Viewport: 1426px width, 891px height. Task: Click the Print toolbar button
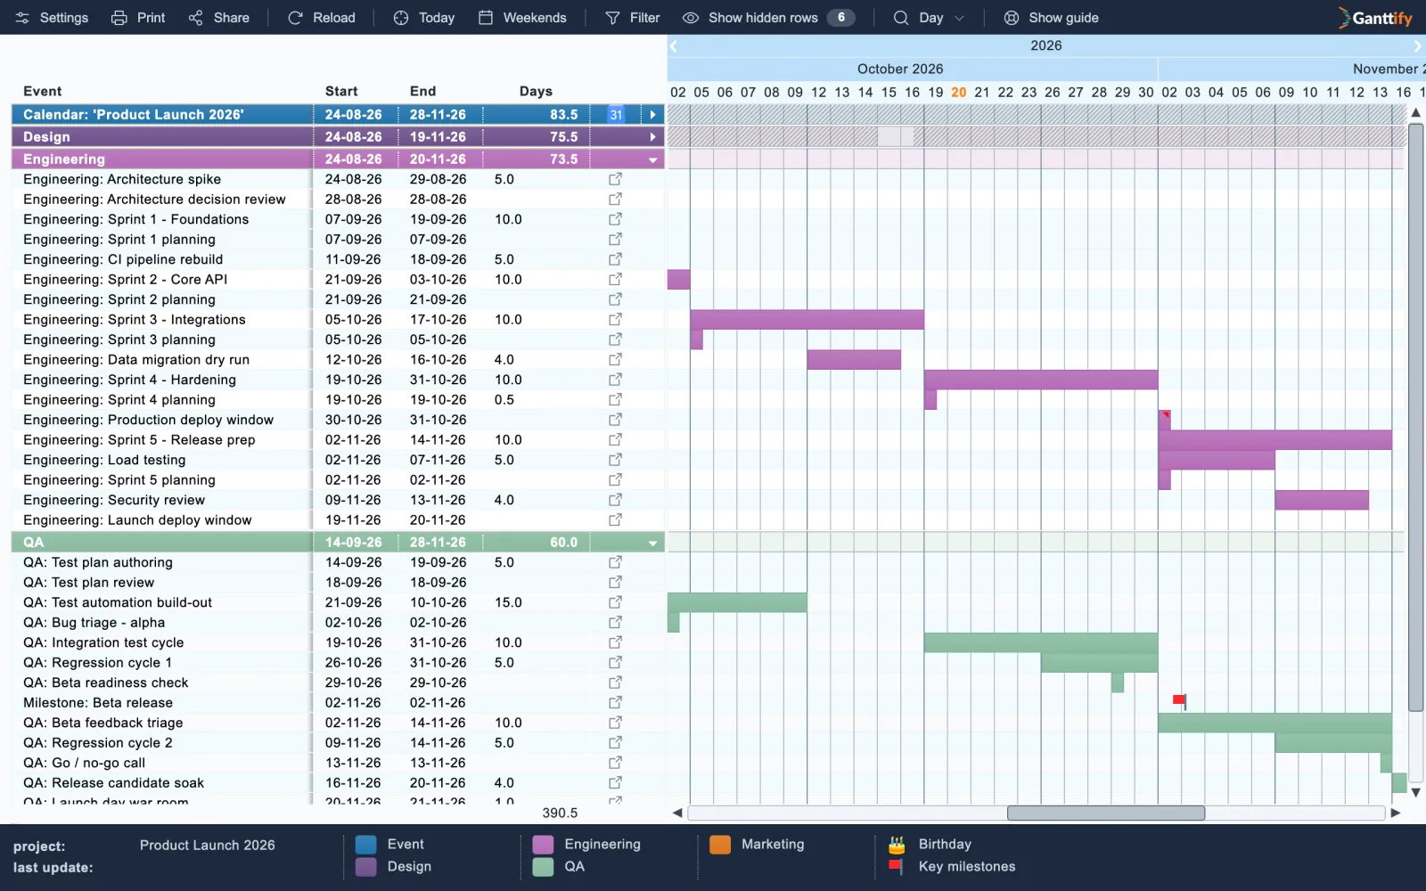[138, 18]
